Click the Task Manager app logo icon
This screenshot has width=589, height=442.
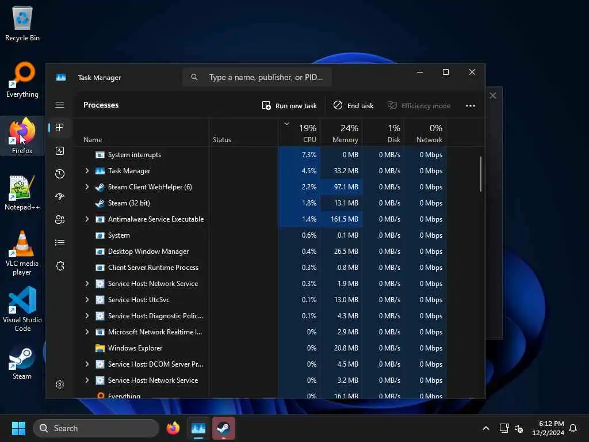point(61,78)
